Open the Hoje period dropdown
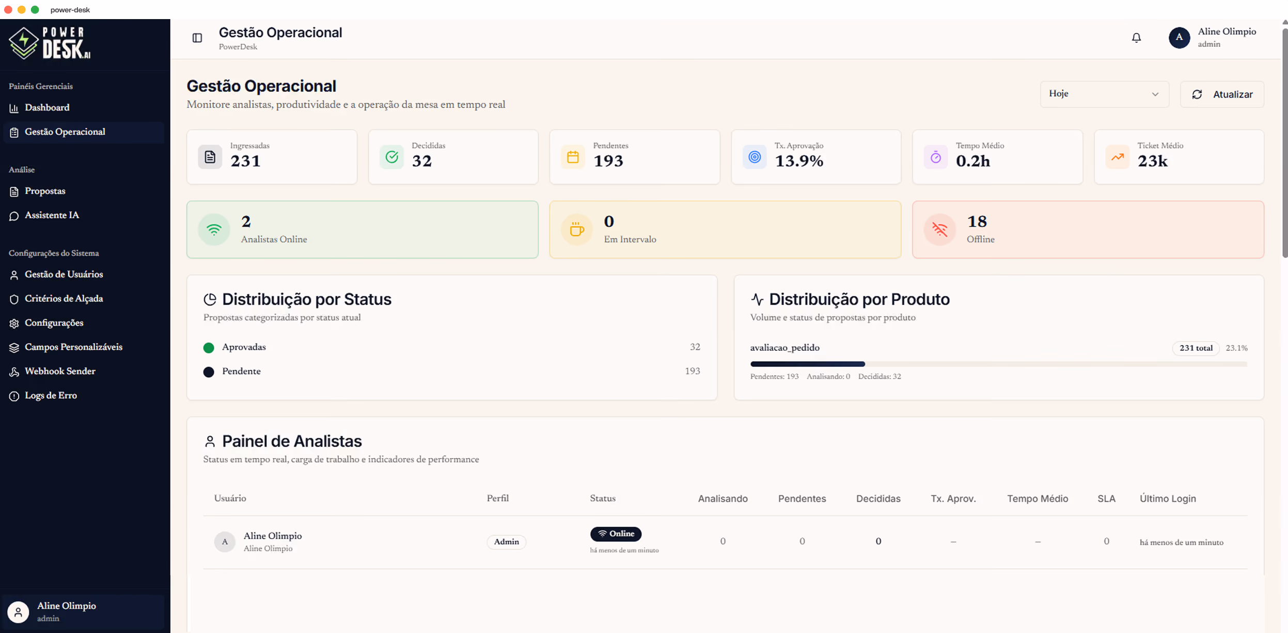1288x633 pixels. pos(1105,94)
